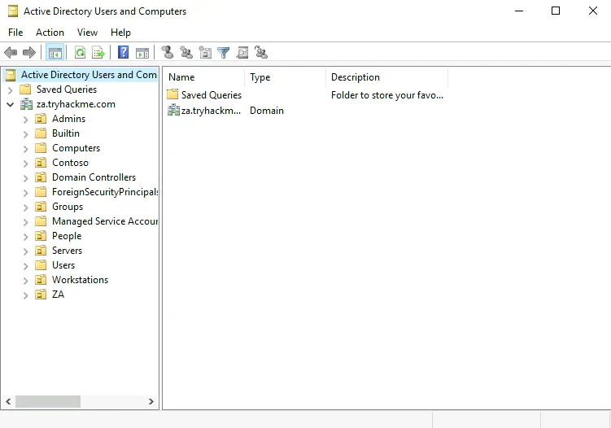Click 'Folder to store your favo...' description
611x428 pixels.
(x=387, y=95)
